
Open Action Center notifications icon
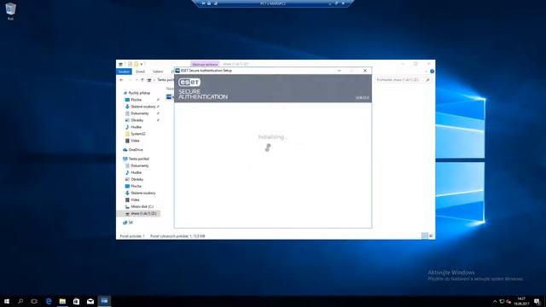point(537,301)
